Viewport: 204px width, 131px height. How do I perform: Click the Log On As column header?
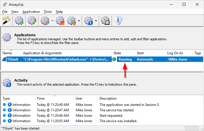click(175, 53)
